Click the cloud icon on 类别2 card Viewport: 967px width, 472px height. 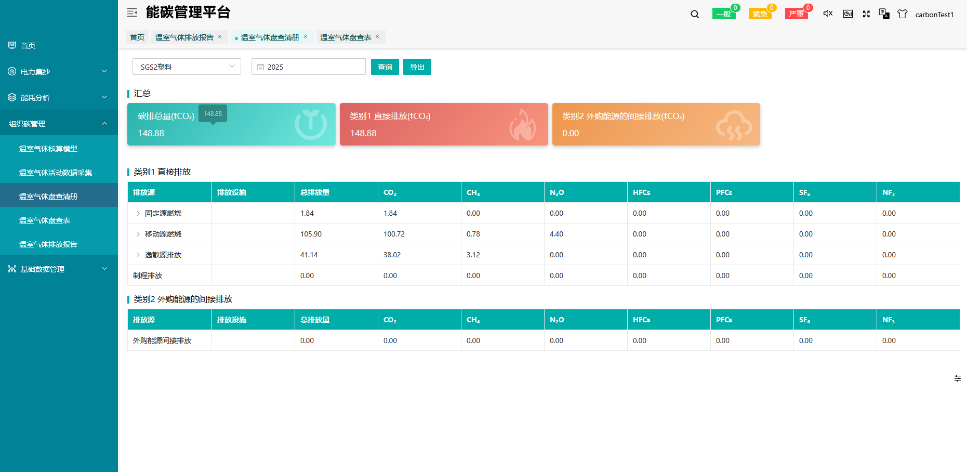tap(734, 125)
